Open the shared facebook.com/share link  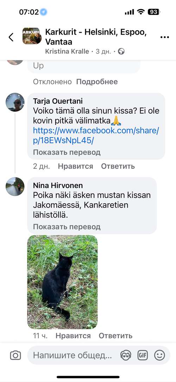[96, 135]
